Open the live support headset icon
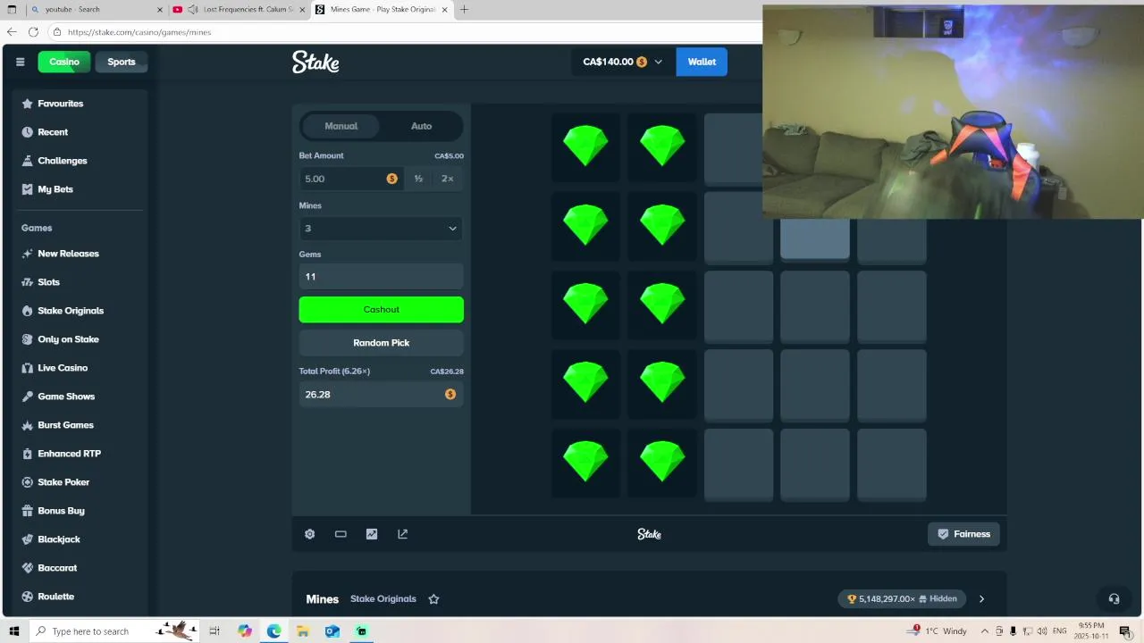Screen dimensions: 1144x643 [1114, 599]
